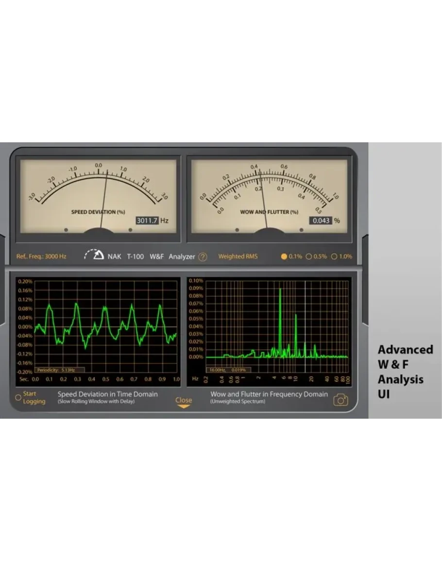Click the white cursor line in spectrum graph
This screenshot has height=561, width=442.
pyautogui.click(x=305, y=321)
